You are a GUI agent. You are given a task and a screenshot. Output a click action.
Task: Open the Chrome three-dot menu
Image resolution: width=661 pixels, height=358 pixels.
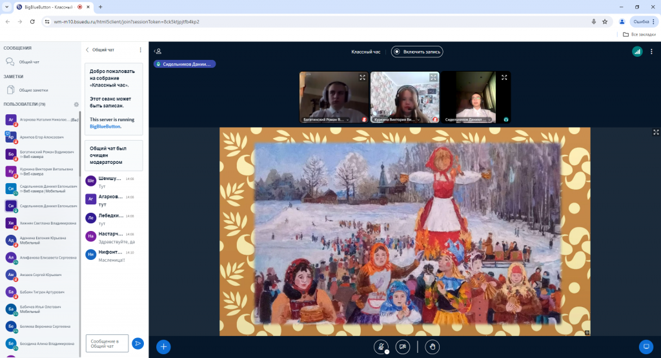[x=654, y=21]
